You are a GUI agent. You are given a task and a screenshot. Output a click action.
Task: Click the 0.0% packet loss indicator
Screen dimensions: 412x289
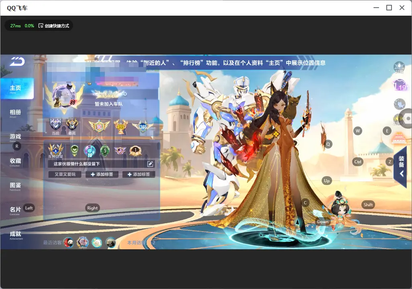pos(29,26)
